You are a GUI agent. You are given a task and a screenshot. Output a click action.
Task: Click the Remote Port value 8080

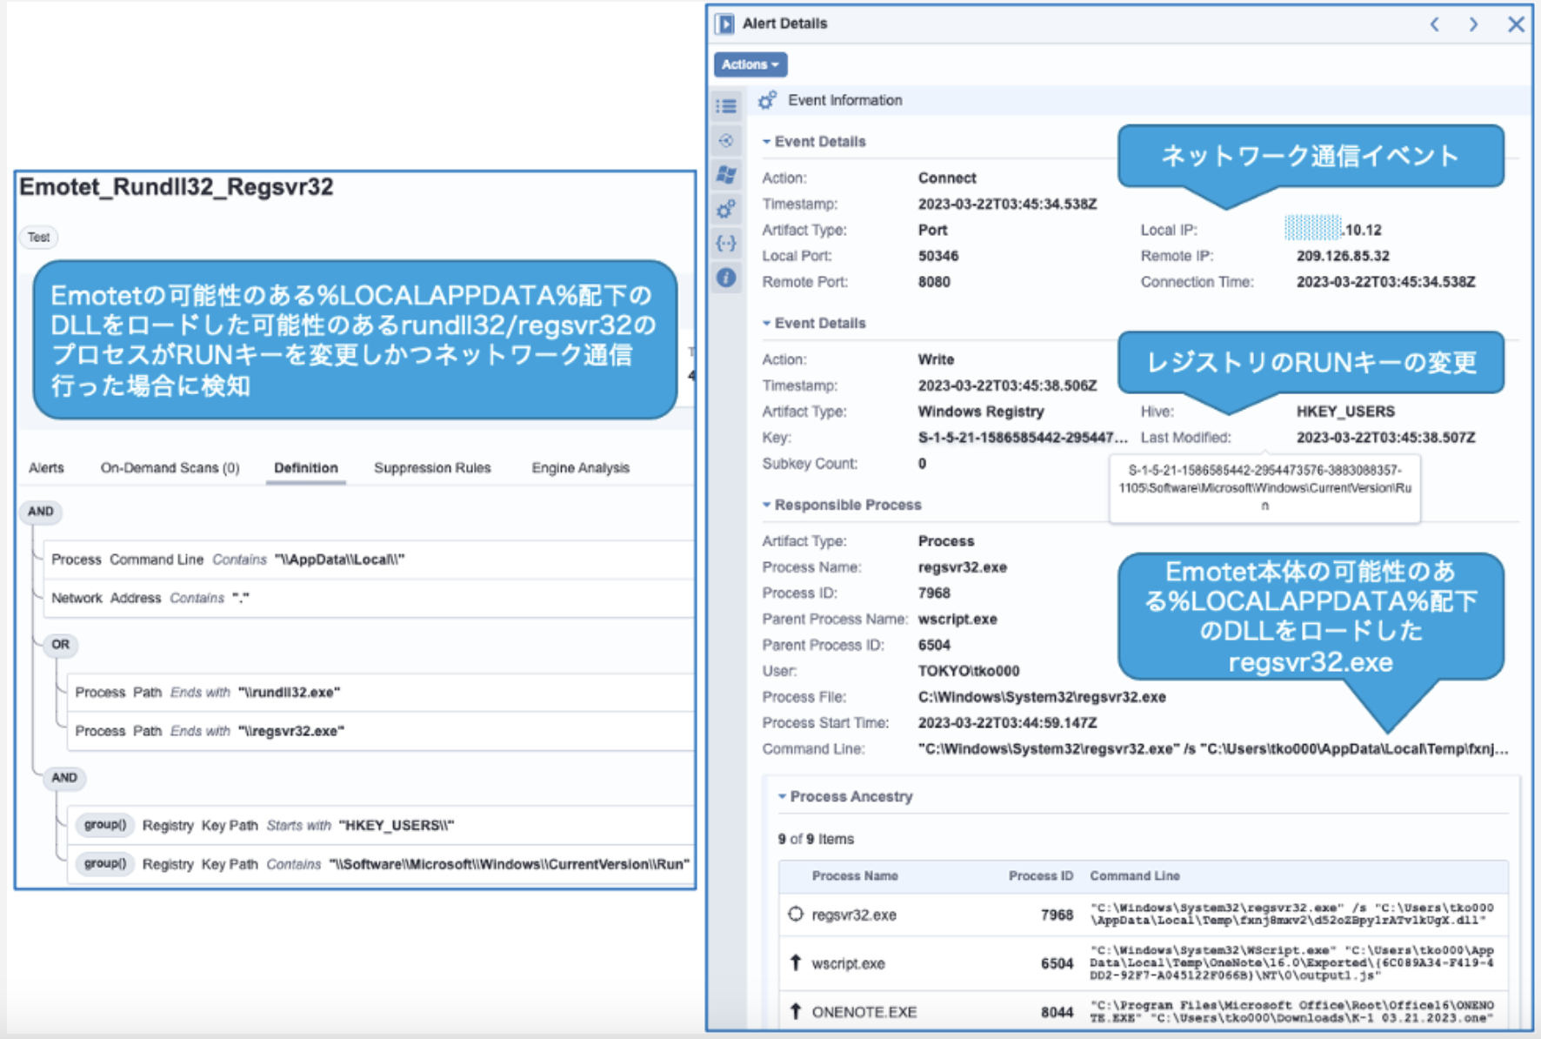pyautogui.click(x=934, y=282)
